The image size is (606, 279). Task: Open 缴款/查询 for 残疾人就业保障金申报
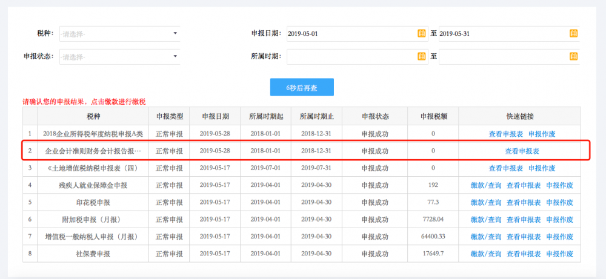(x=486, y=185)
